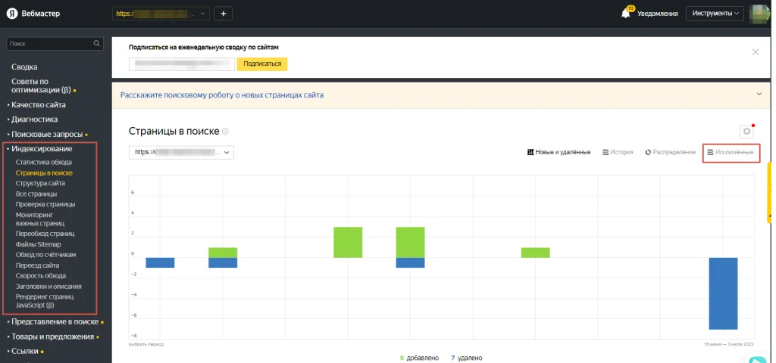The width and height of the screenshot is (776, 363).
Task: Open the Исключённые tab
Action: click(x=731, y=152)
